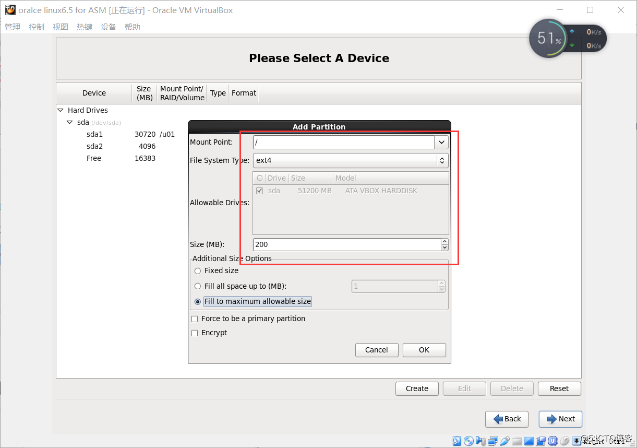
Task: Toggle the sda drive checkbox in Allowable Drives
Action: 260,191
